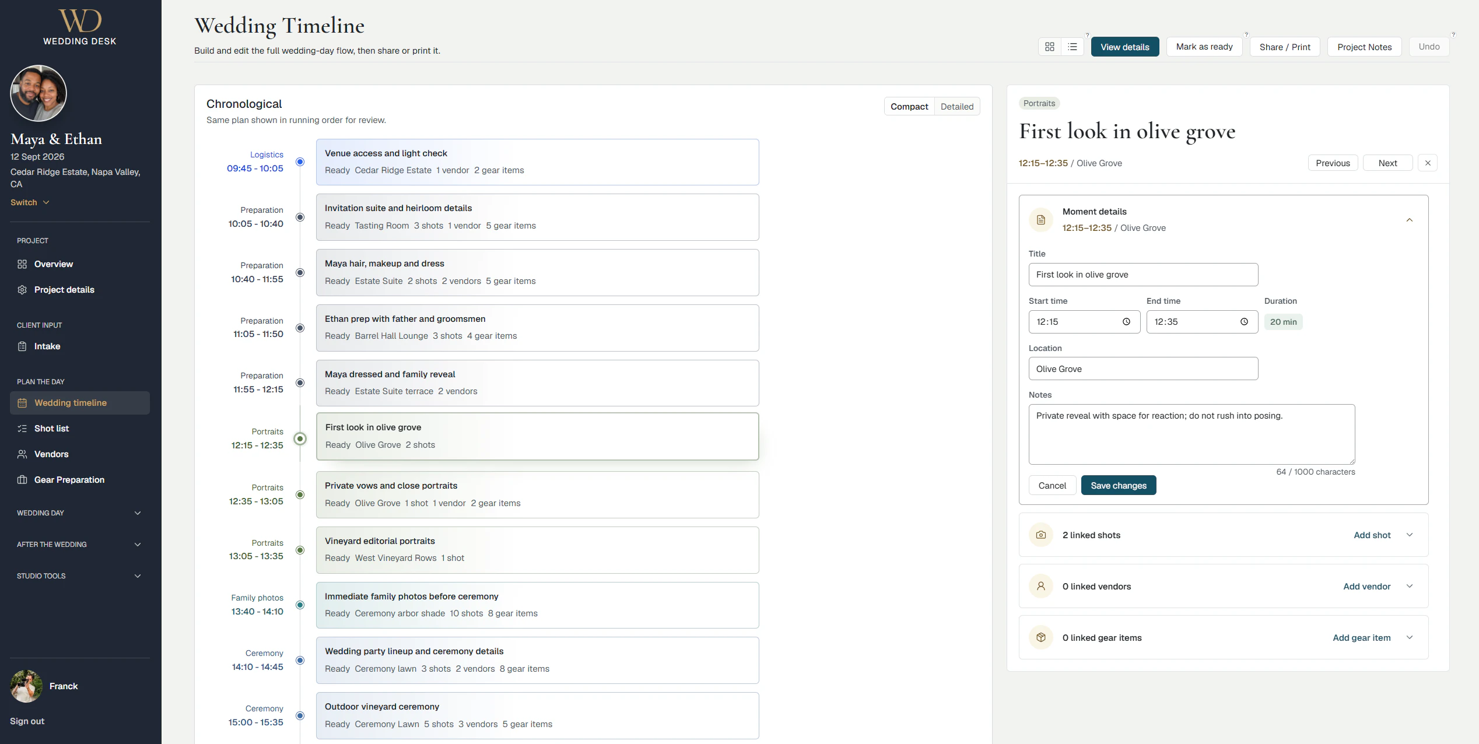The image size is (1479, 744).
Task: Click Franck's profile avatar
Action: pos(26,686)
